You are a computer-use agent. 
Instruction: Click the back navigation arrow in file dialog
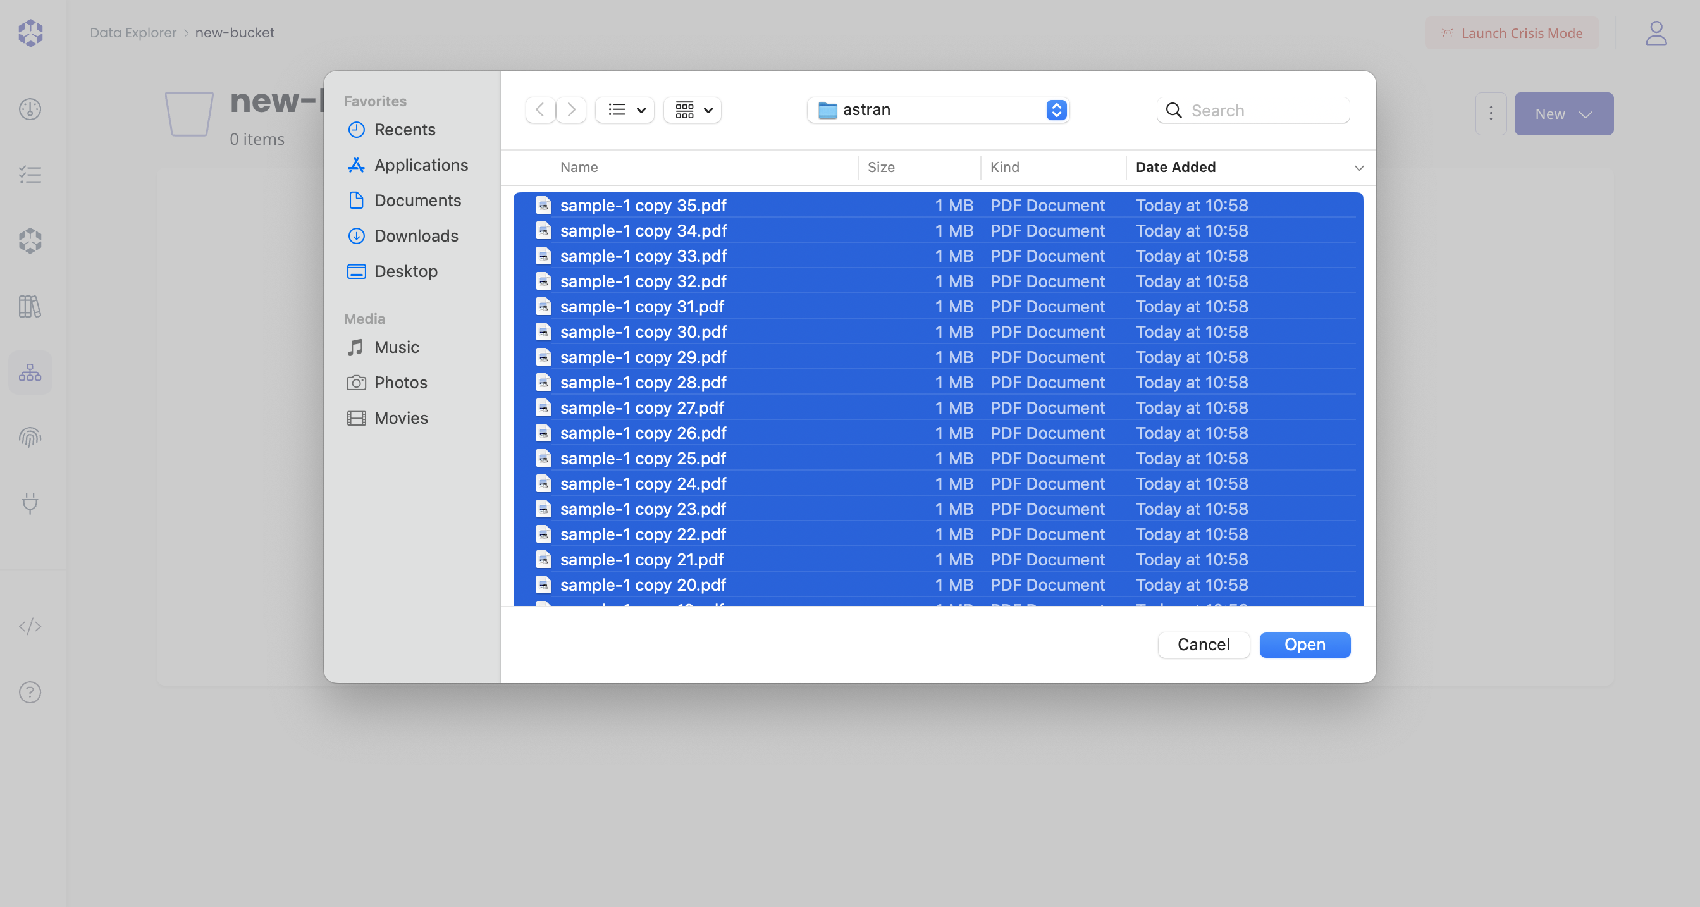click(x=540, y=109)
